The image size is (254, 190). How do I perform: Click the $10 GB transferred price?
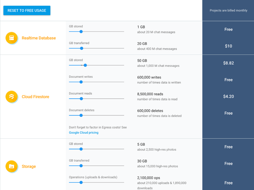(x=228, y=46)
